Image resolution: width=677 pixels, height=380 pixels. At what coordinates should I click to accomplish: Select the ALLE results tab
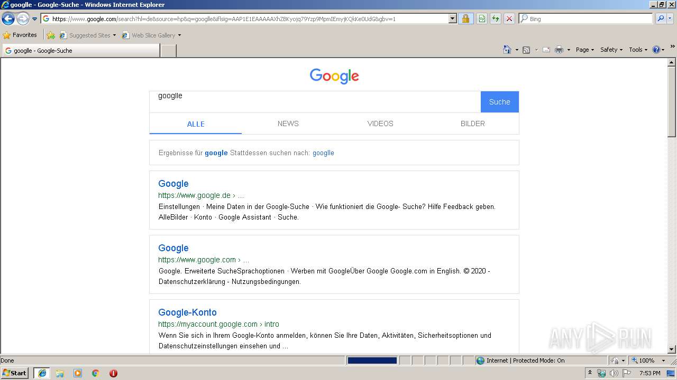pos(196,124)
